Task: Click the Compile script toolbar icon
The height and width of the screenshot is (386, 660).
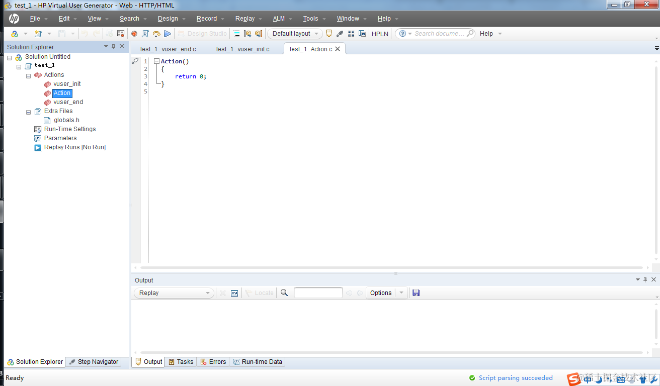Action: 145,34
